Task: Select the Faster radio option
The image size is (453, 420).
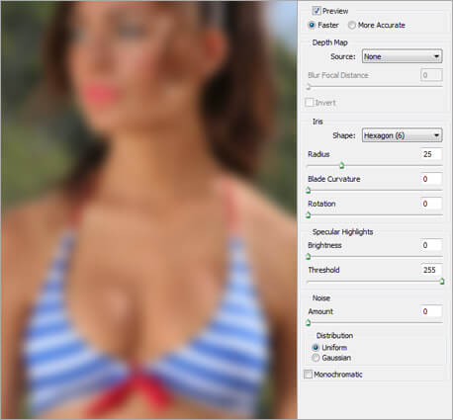Action: point(312,25)
